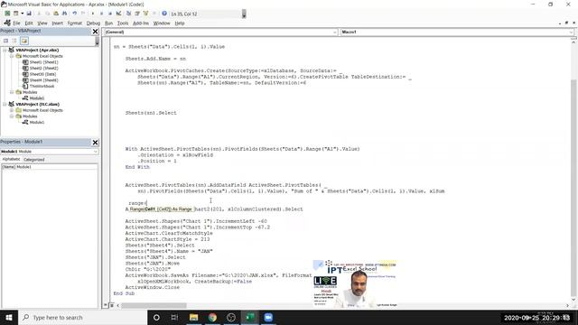Open Excel from the taskbar

pos(249,317)
